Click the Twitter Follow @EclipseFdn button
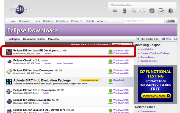180x113 pixels. 147,39
